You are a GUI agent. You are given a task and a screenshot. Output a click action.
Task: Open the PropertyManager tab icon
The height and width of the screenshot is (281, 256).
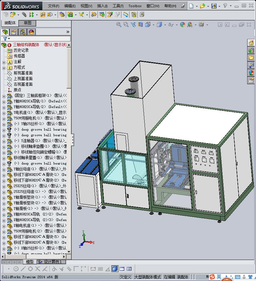(x=14, y=32)
